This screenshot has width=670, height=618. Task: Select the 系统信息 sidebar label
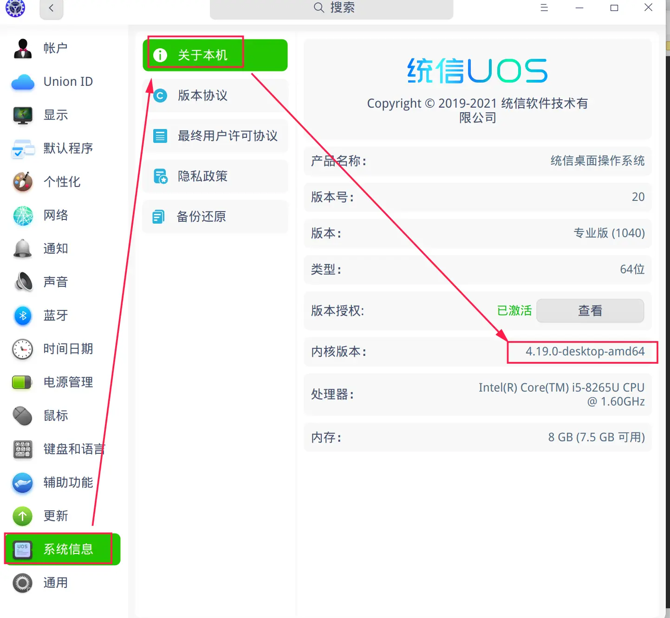tap(68, 549)
